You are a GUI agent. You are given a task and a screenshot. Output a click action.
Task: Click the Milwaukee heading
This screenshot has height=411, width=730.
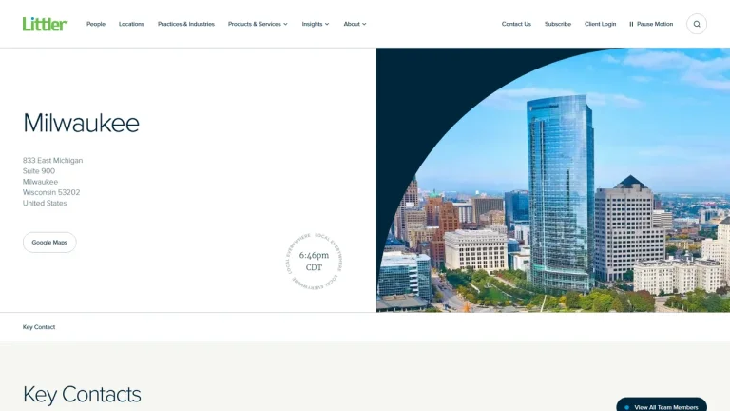point(82,124)
